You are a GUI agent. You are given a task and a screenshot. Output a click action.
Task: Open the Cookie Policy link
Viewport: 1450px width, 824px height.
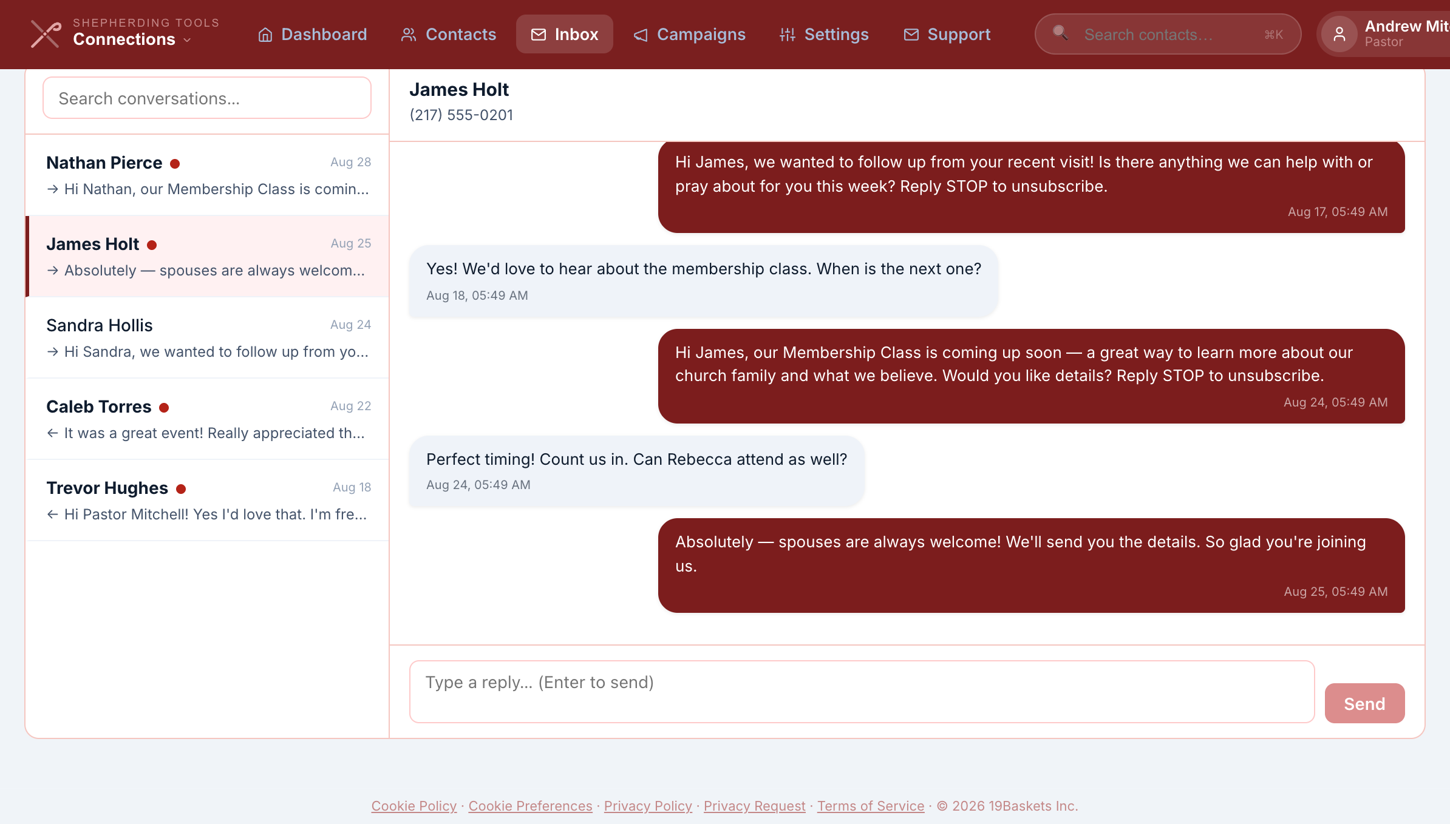pos(414,806)
